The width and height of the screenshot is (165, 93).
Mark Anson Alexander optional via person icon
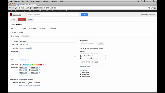pos(81,56)
